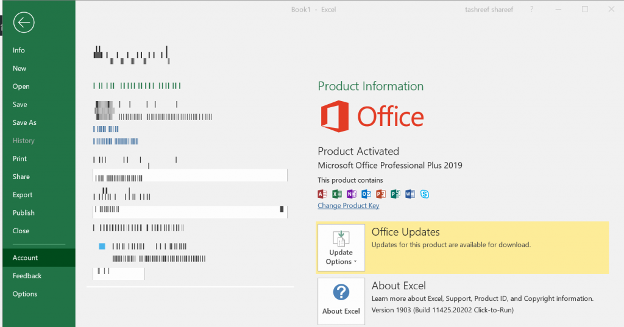Image resolution: width=624 pixels, height=327 pixels.
Task: Open Options in the sidebar
Action: pos(25,294)
